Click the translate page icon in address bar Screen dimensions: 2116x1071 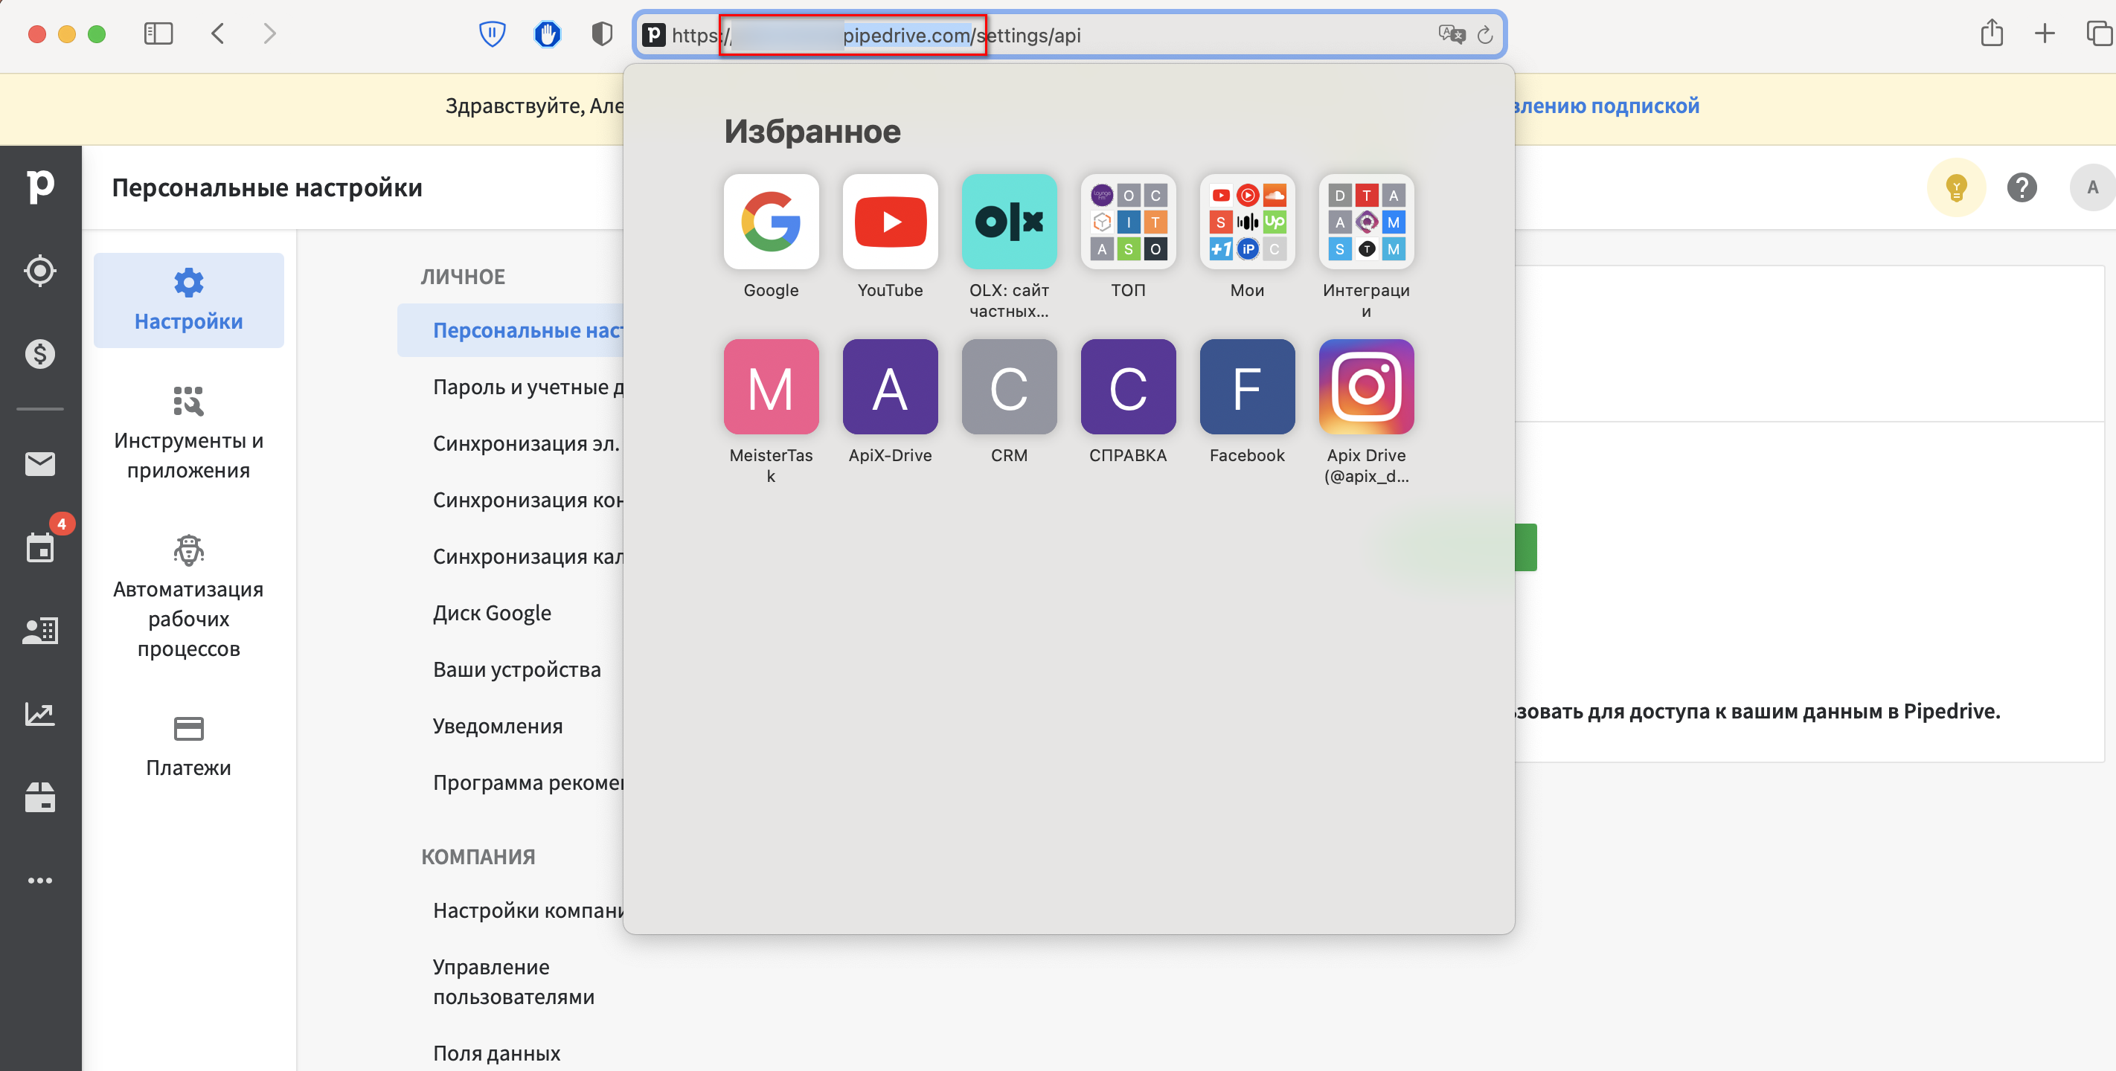1452,34
